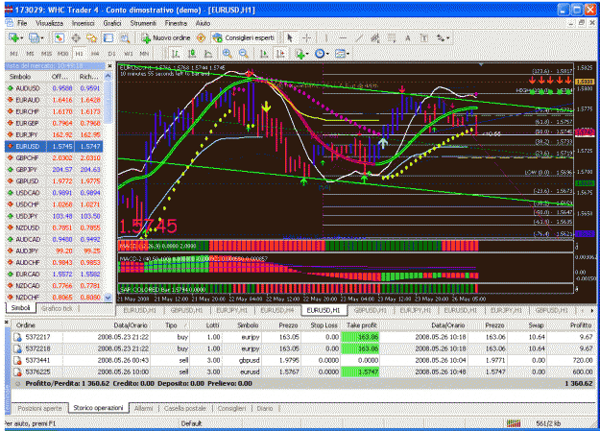Expand the new chart dropdown arrow
600x431 pixels.
click(x=21, y=37)
